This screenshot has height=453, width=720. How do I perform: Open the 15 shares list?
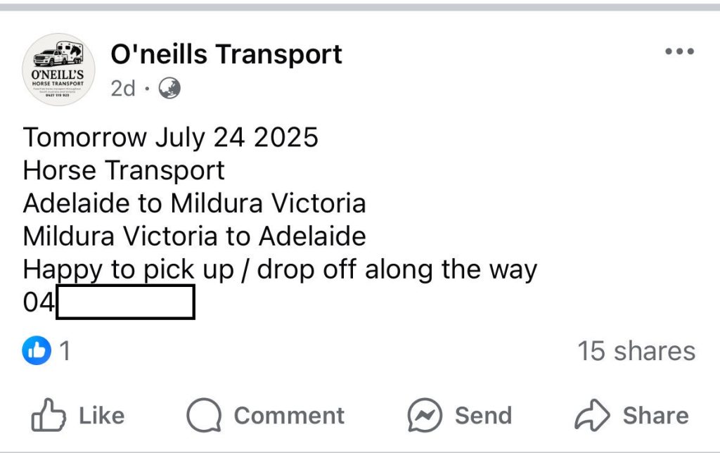[x=636, y=351]
